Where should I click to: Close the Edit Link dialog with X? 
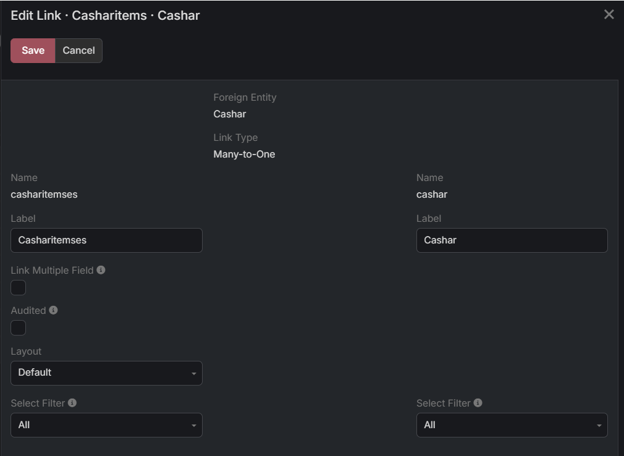pyautogui.click(x=609, y=15)
